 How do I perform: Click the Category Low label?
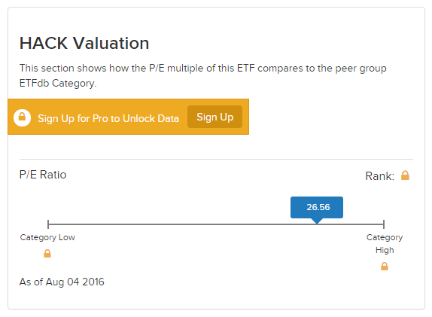pos(47,237)
